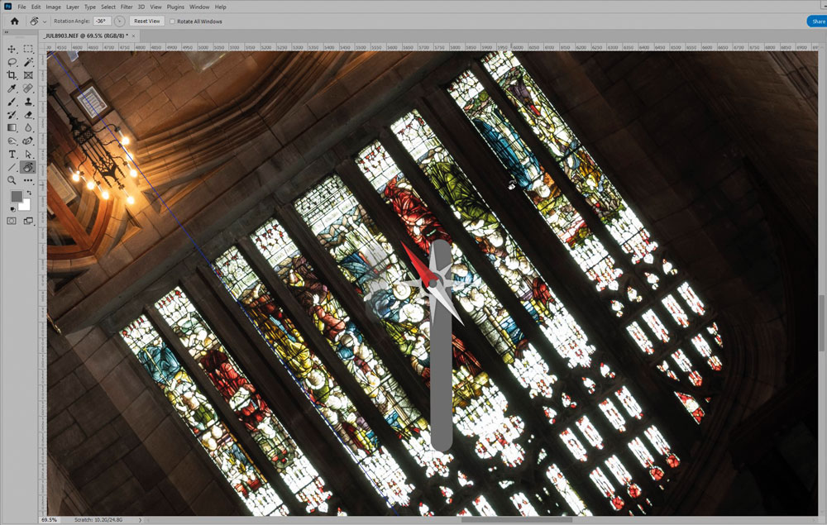827x525 pixels.
Task: Select the Magic Wand tool
Action: 28,62
